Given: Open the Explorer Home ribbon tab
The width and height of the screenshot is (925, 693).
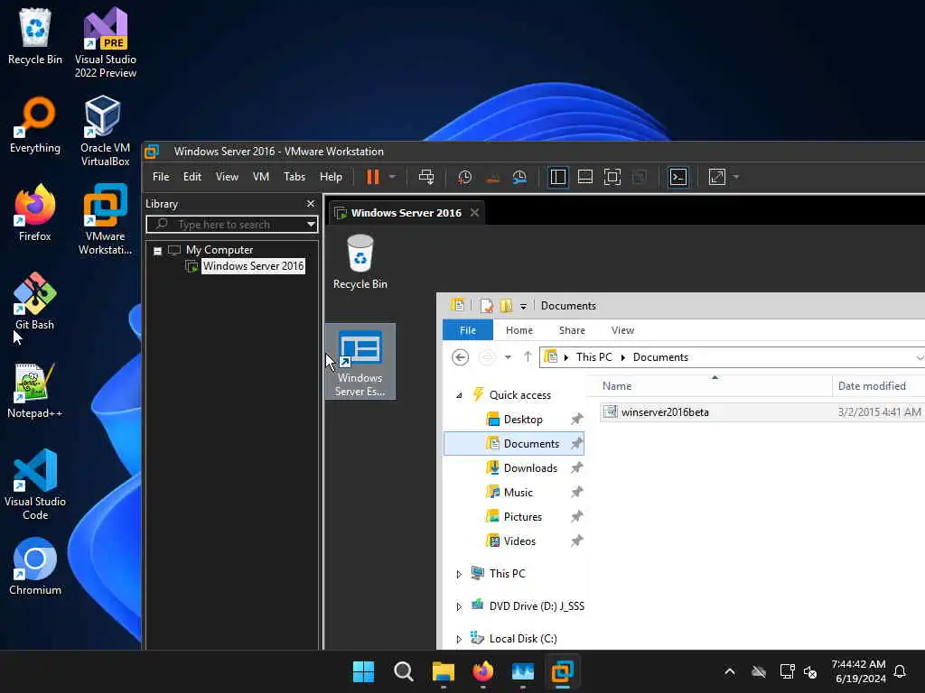Looking at the screenshot, I should coord(519,330).
